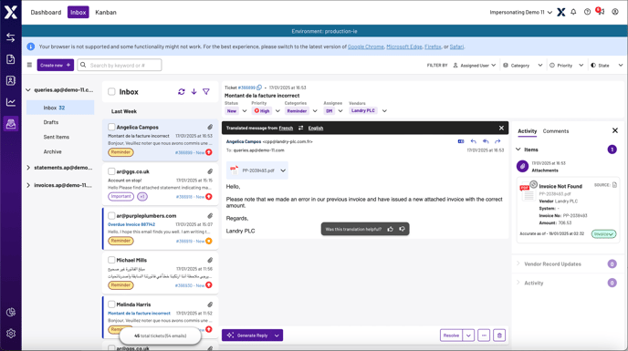Open the Google Chrome link
Viewport: 628px width, 351px height.
(x=366, y=46)
